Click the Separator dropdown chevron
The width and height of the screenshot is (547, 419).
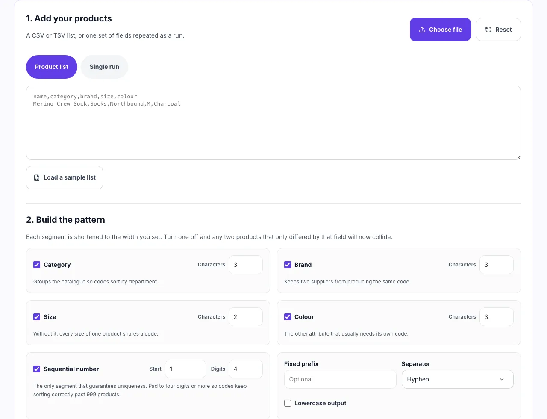tap(502, 379)
